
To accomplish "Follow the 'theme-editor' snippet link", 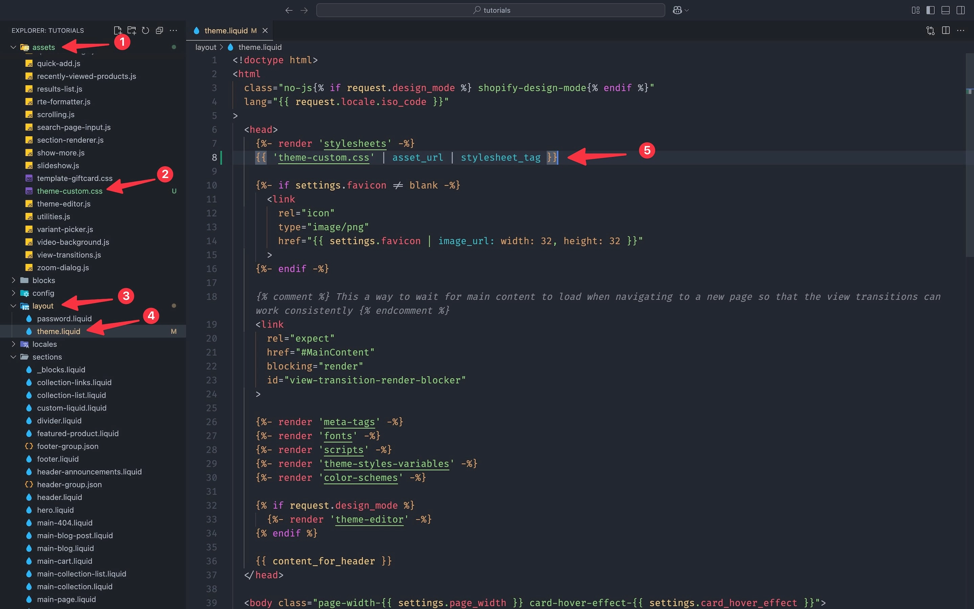I will coord(369,520).
